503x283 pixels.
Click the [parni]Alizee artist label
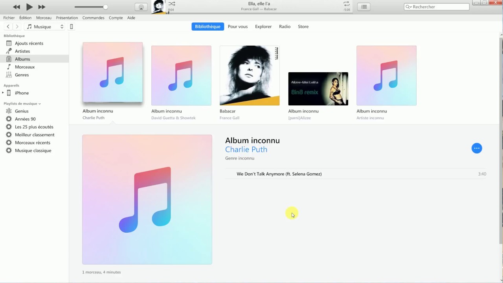click(299, 118)
